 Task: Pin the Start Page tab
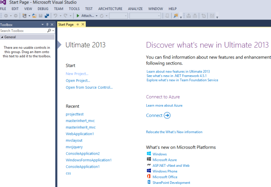pos(78,24)
